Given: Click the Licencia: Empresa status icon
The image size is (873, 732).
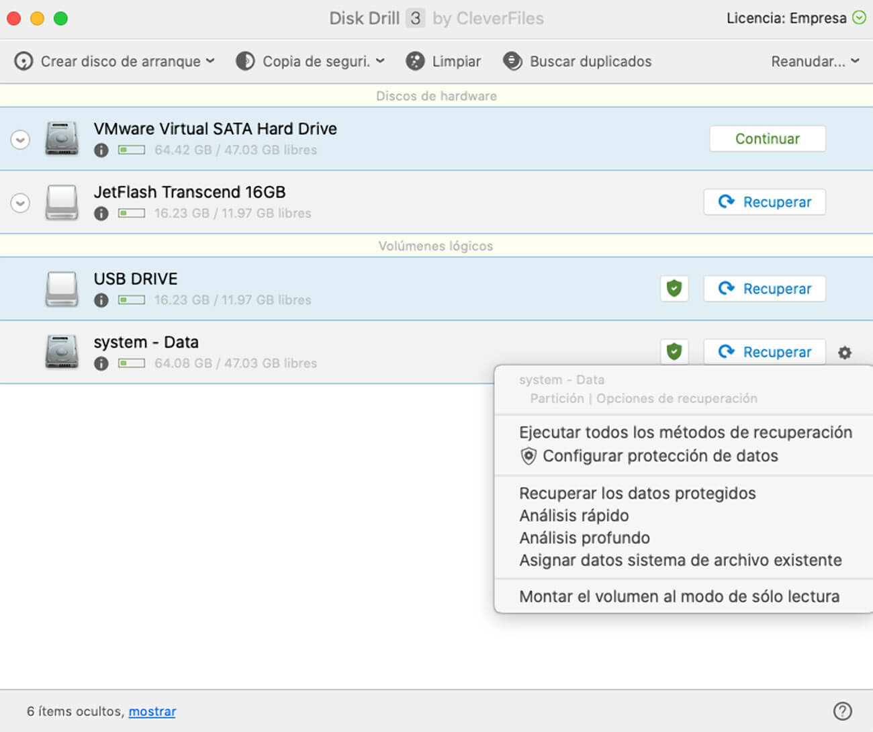Looking at the screenshot, I should tap(859, 17).
